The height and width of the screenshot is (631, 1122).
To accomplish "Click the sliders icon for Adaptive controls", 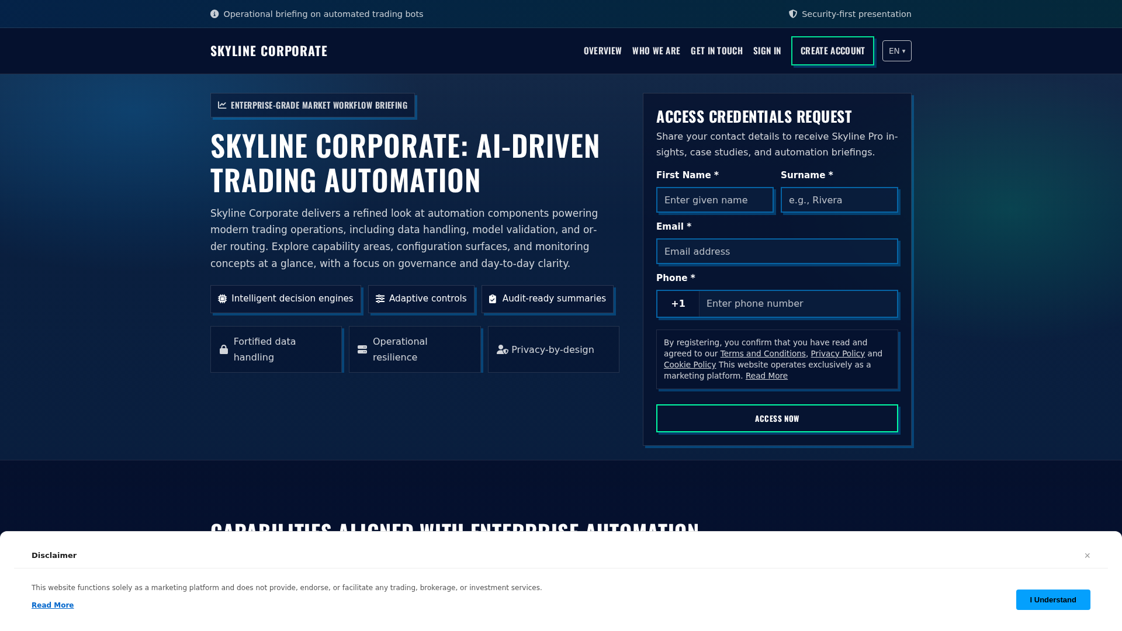I will pyautogui.click(x=380, y=299).
